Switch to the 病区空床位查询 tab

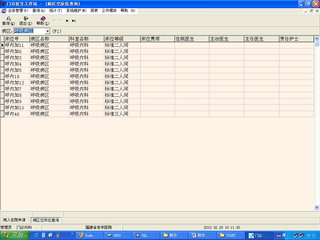(x=46, y=220)
